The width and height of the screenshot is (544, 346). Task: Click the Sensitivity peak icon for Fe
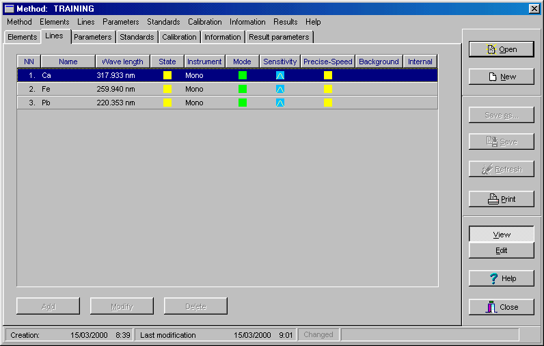(x=280, y=89)
